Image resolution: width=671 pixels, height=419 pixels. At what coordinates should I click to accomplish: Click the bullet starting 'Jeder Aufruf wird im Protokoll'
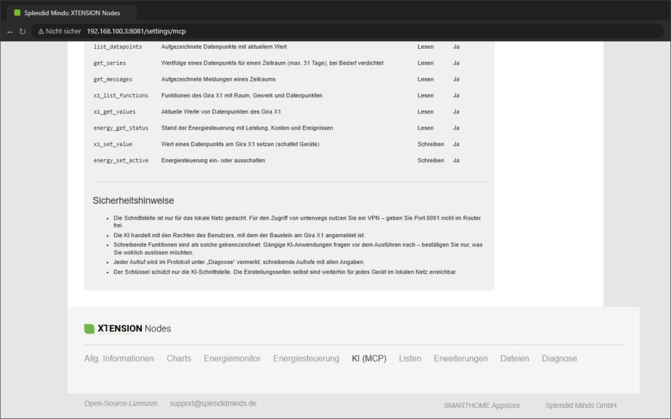[239, 262]
